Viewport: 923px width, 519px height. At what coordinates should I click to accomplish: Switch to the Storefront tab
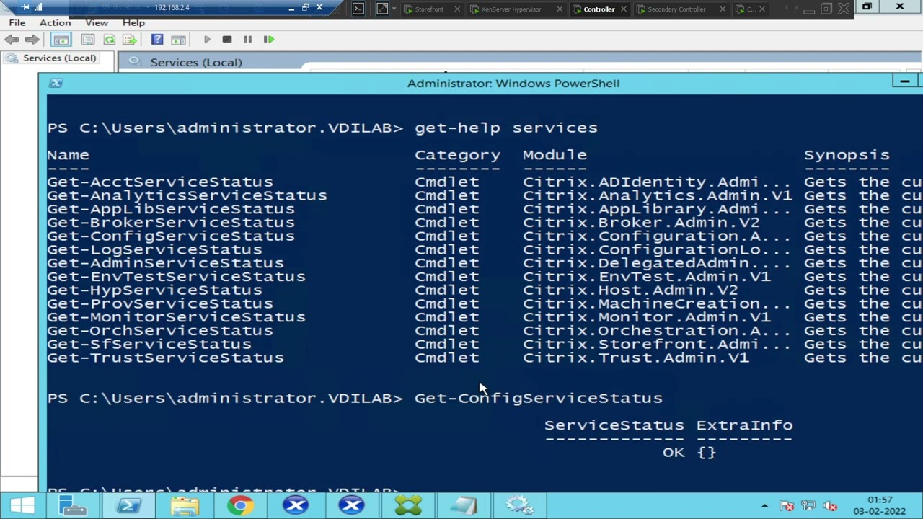pos(429,9)
